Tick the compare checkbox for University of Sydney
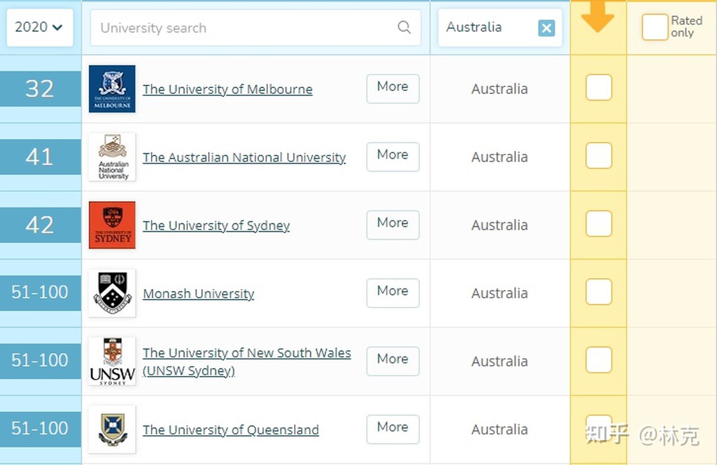The width and height of the screenshot is (717, 465). 598,224
